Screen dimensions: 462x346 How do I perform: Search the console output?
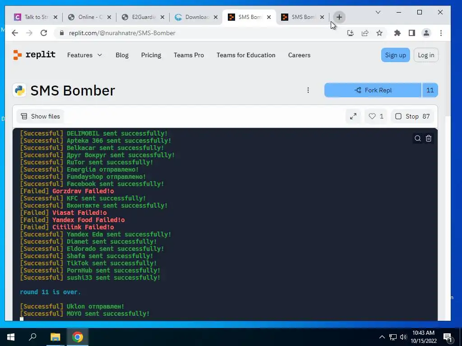click(417, 138)
